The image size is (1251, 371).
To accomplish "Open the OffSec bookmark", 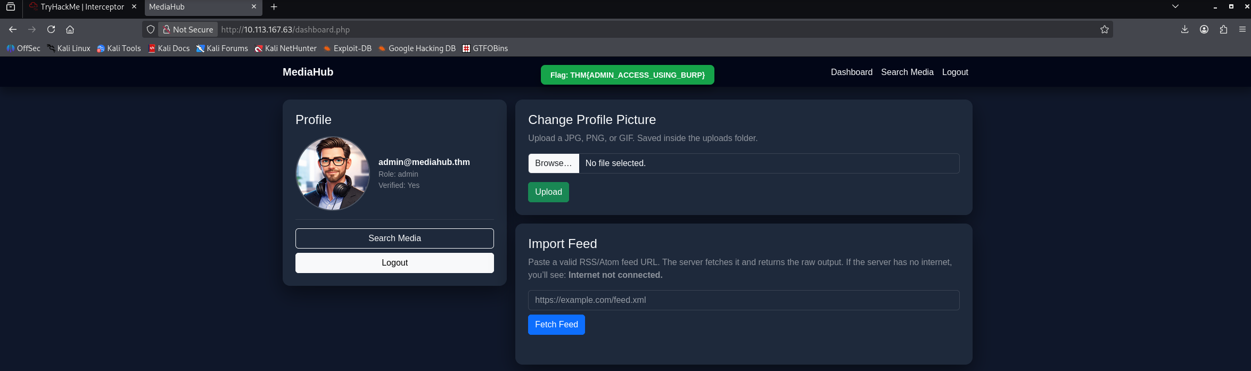I will click(x=23, y=48).
